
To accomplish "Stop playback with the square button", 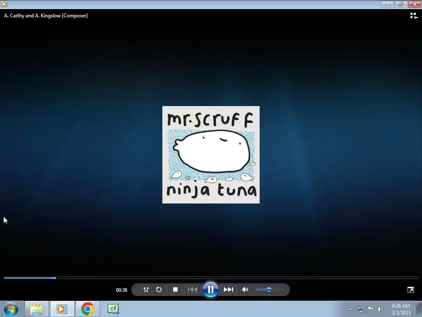I will (x=175, y=289).
